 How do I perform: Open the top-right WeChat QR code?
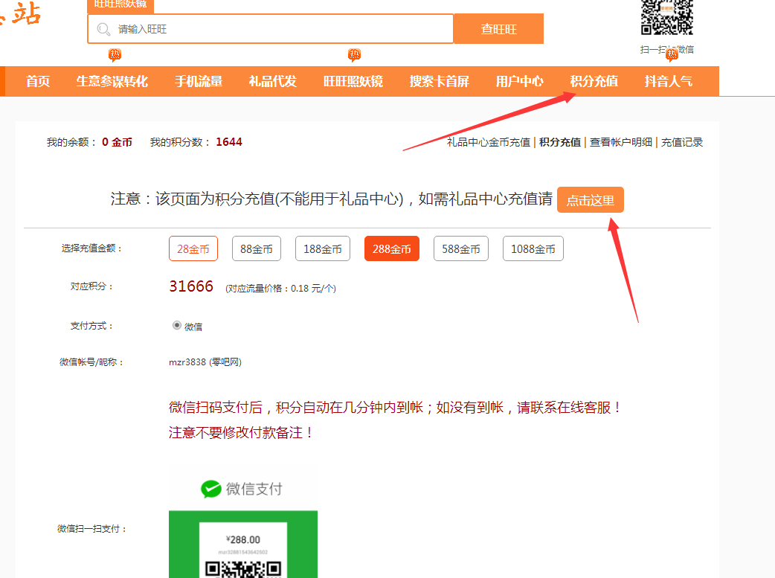pyautogui.click(x=666, y=17)
